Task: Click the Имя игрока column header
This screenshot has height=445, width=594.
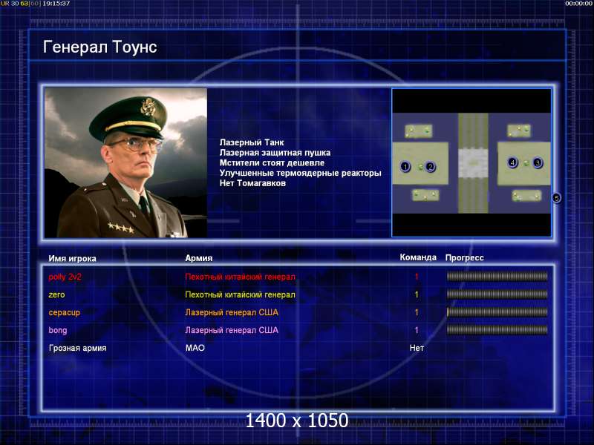Action: [x=72, y=258]
